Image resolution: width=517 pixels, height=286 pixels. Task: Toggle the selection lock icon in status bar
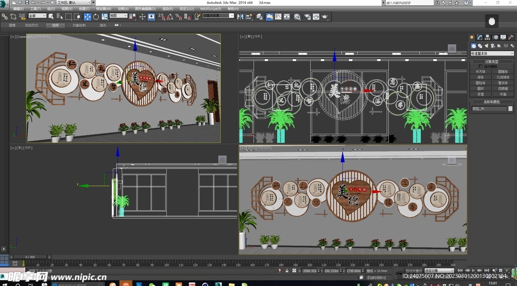pos(287,271)
